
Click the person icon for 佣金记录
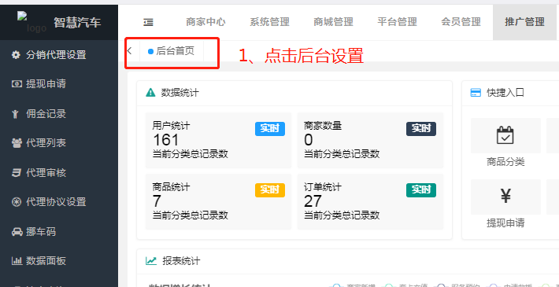coord(15,114)
